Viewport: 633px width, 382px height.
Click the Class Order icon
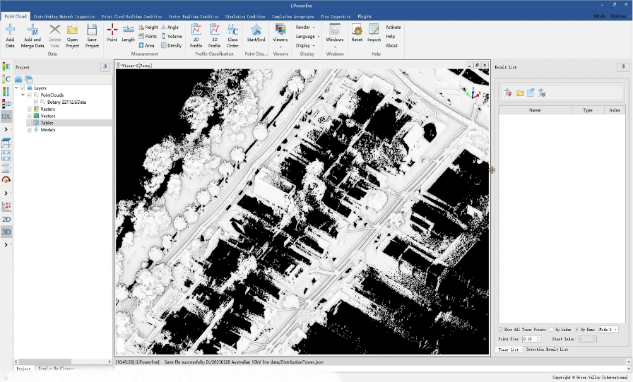tap(232, 30)
